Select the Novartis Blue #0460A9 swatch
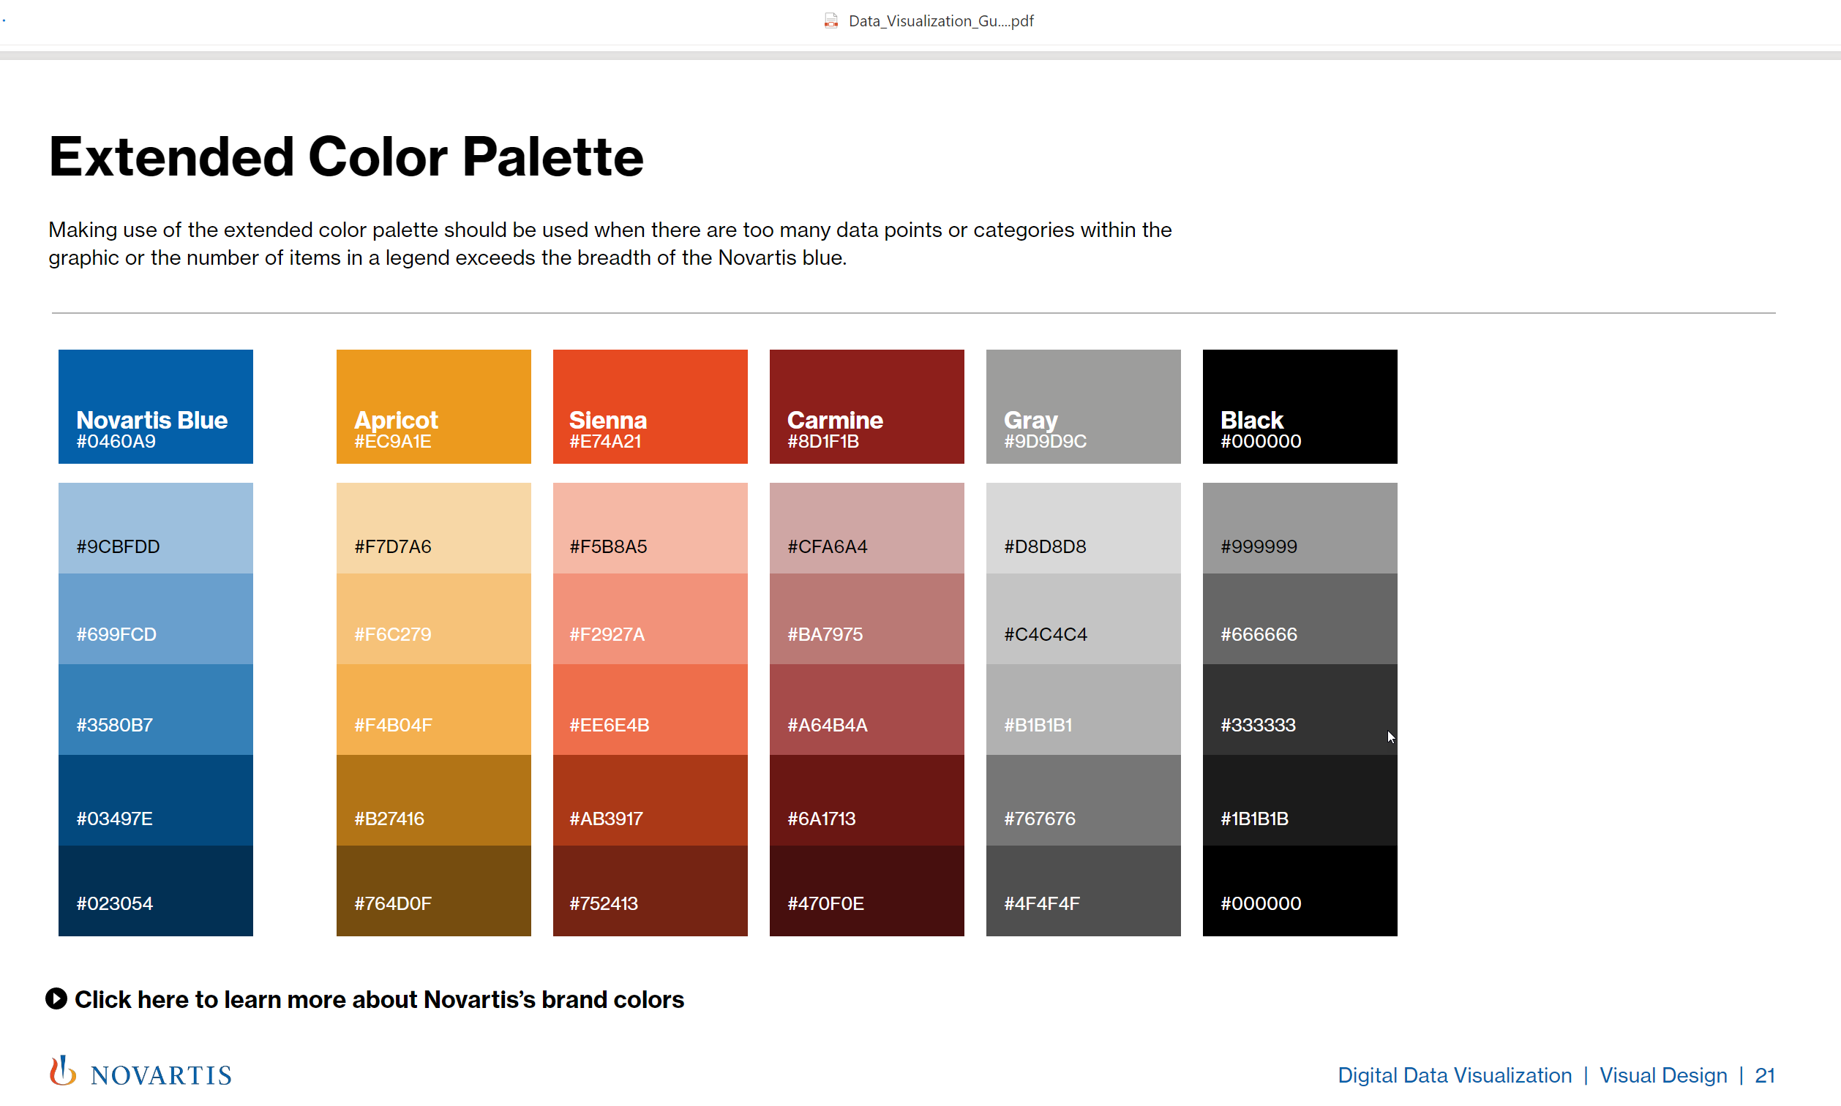 point(155,406)
